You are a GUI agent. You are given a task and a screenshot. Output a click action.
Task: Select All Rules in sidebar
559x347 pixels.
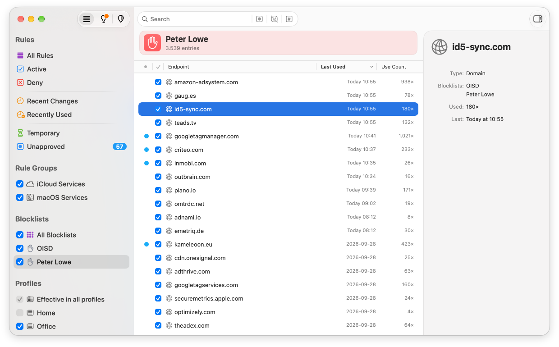click(40, 55)
